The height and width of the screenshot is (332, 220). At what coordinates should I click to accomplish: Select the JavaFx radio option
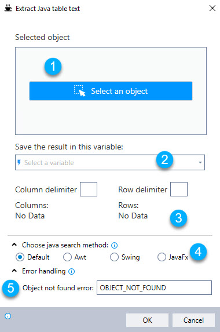tap(162, 257)
